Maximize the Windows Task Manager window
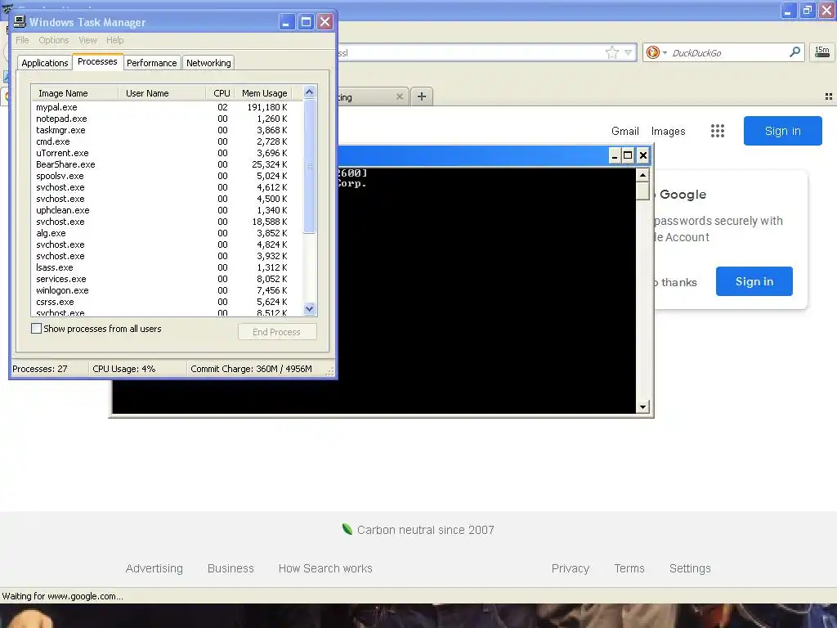This screenshot has width=837, height=628. [x=306, y=22]
